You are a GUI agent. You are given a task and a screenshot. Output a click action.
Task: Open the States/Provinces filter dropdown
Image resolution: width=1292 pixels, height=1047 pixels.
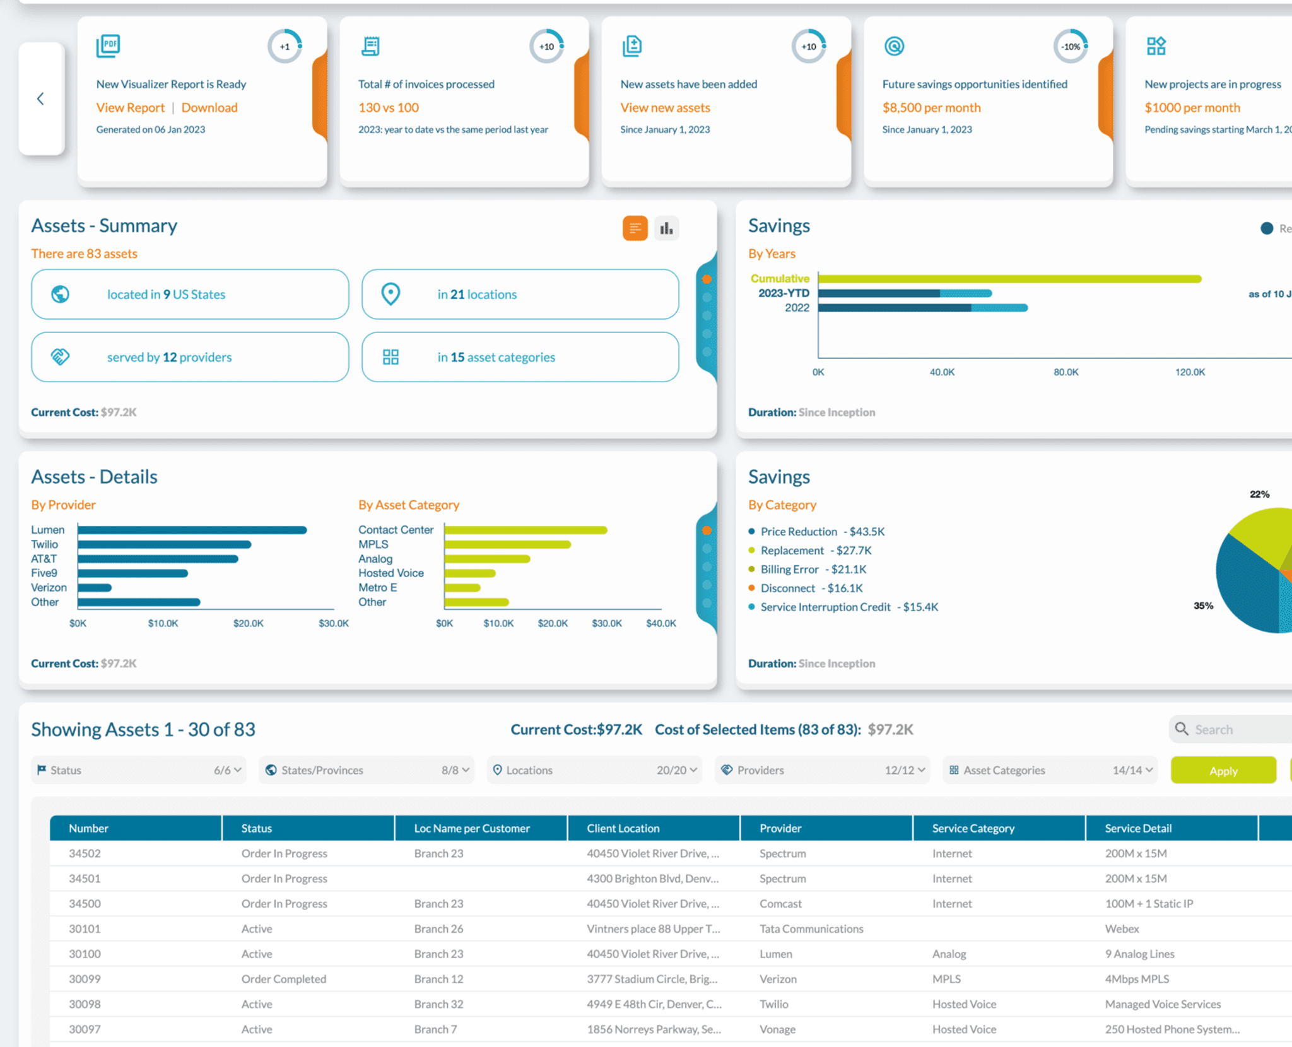click(x=367, y=770)
